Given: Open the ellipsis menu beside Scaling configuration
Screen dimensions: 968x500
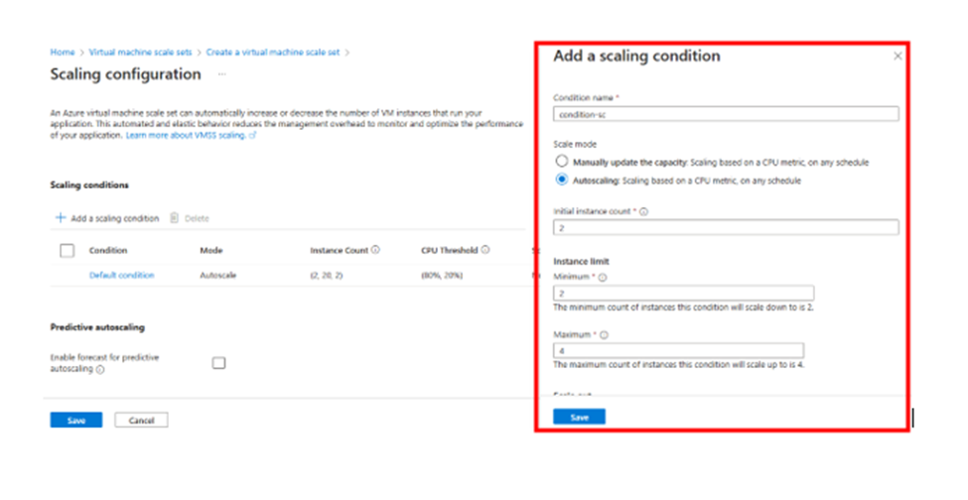Looking at the screenshot, I should click(x=221, y=74).
